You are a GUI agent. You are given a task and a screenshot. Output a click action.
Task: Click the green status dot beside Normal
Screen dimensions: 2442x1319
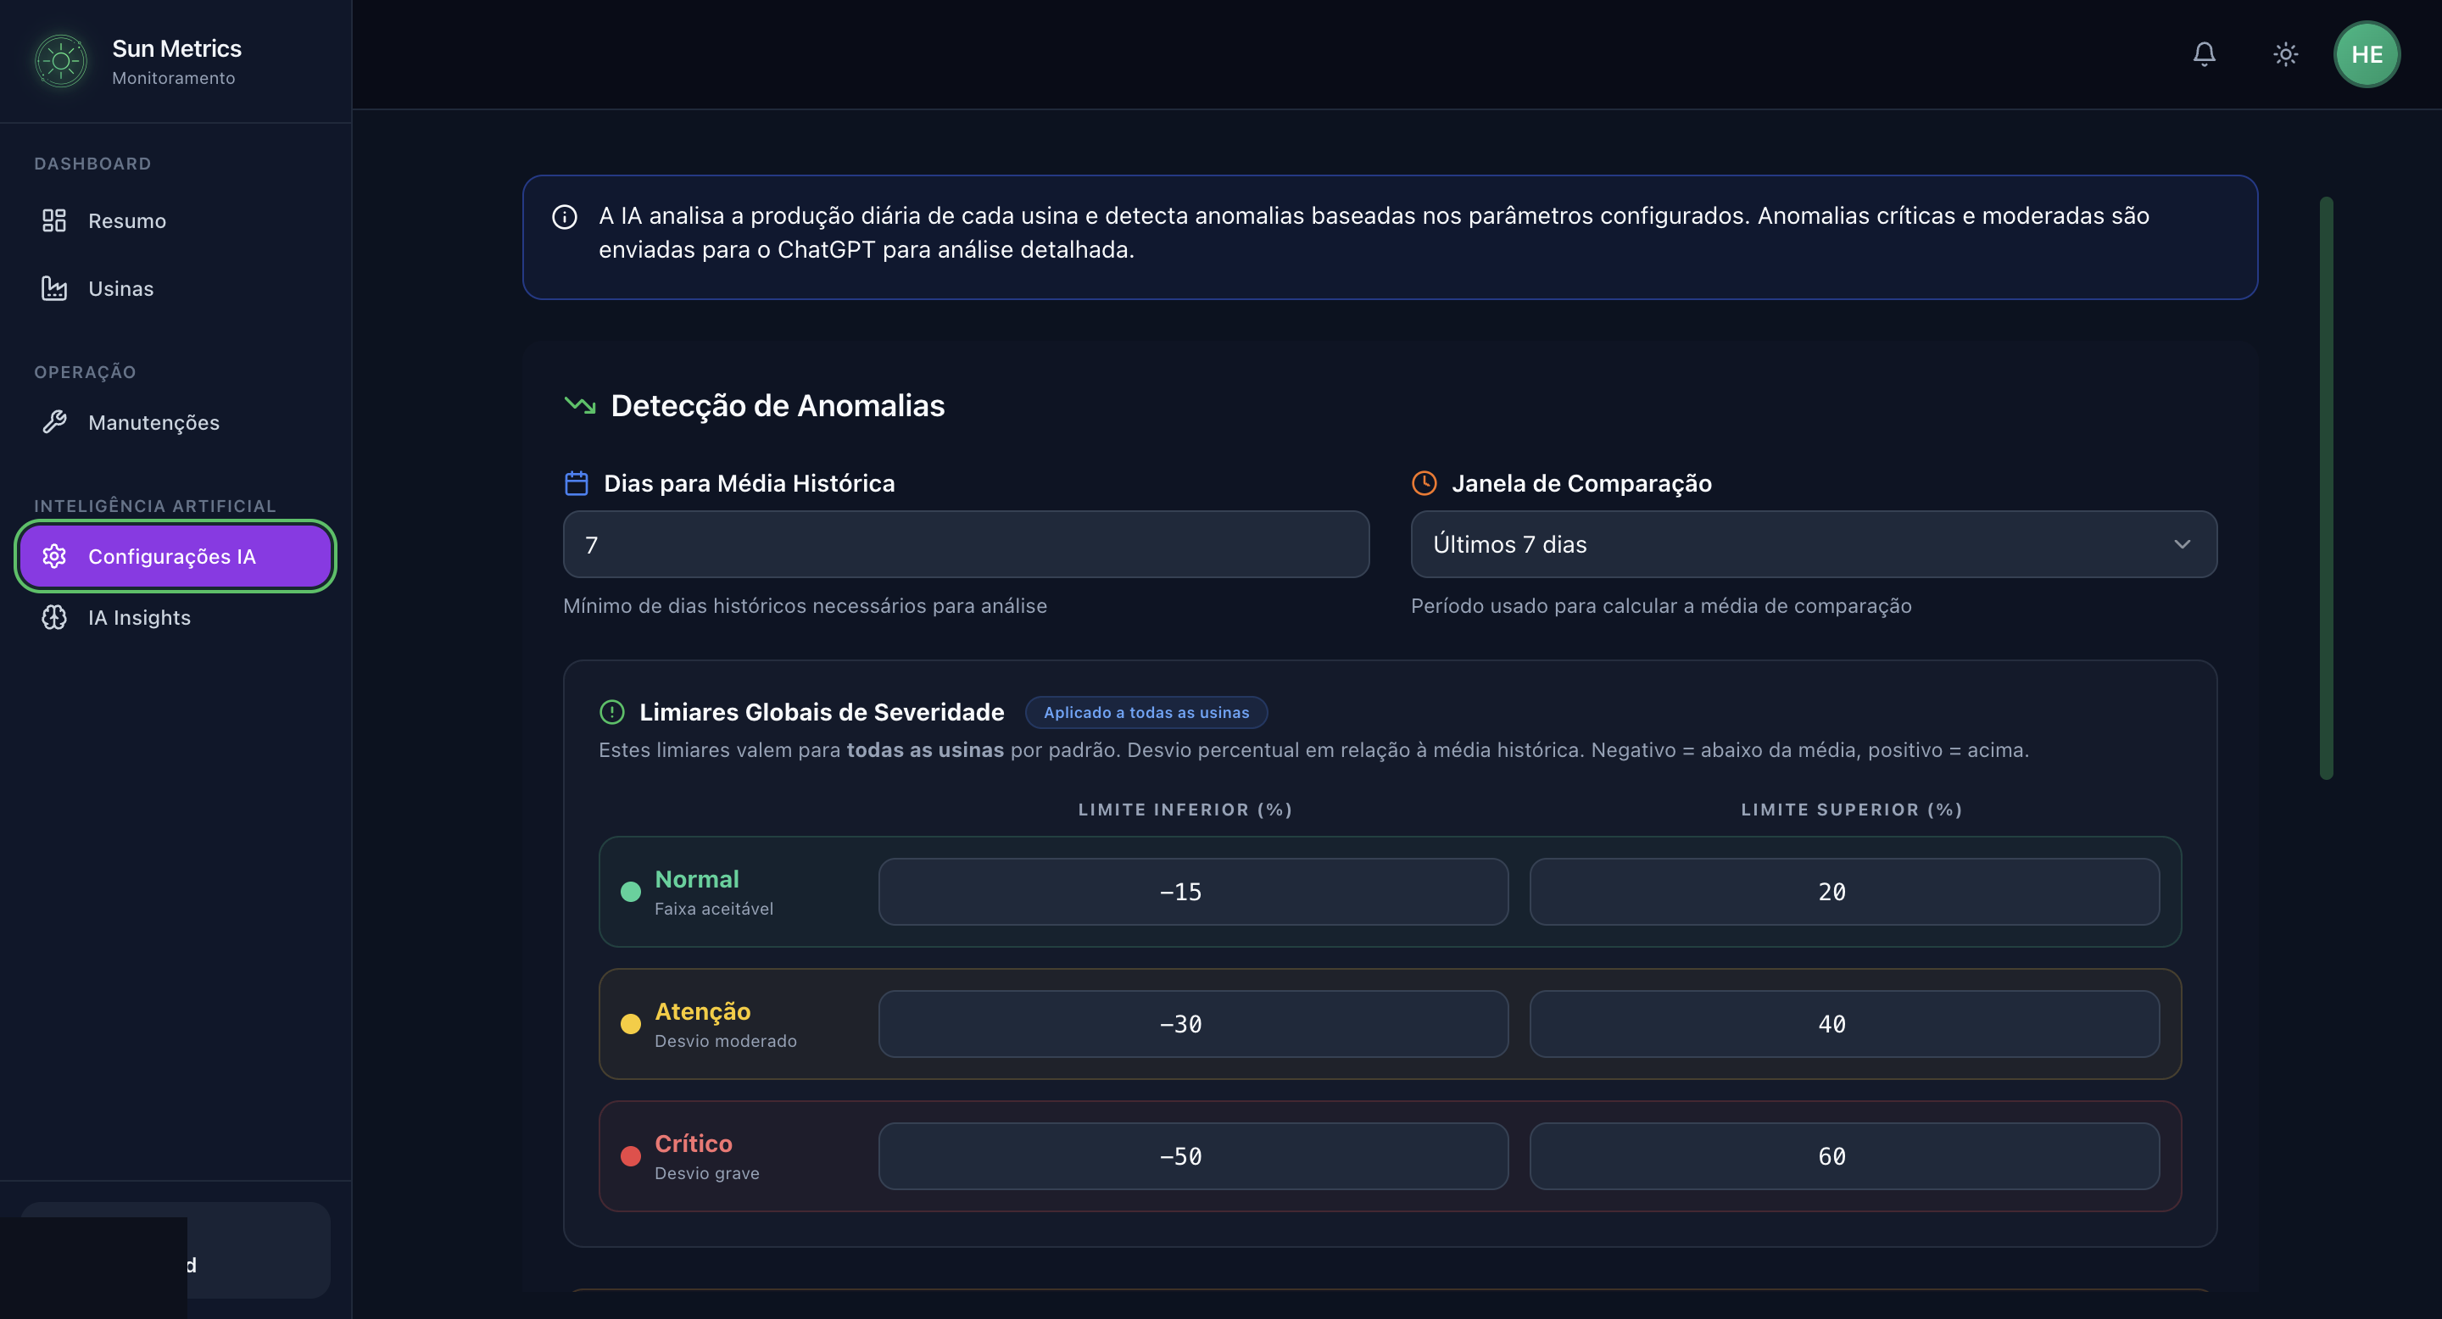coord(632,891)
